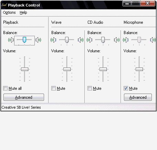Enable the Mute all checkbox
The image size is (157, 150).
click(x=5, y=88)
